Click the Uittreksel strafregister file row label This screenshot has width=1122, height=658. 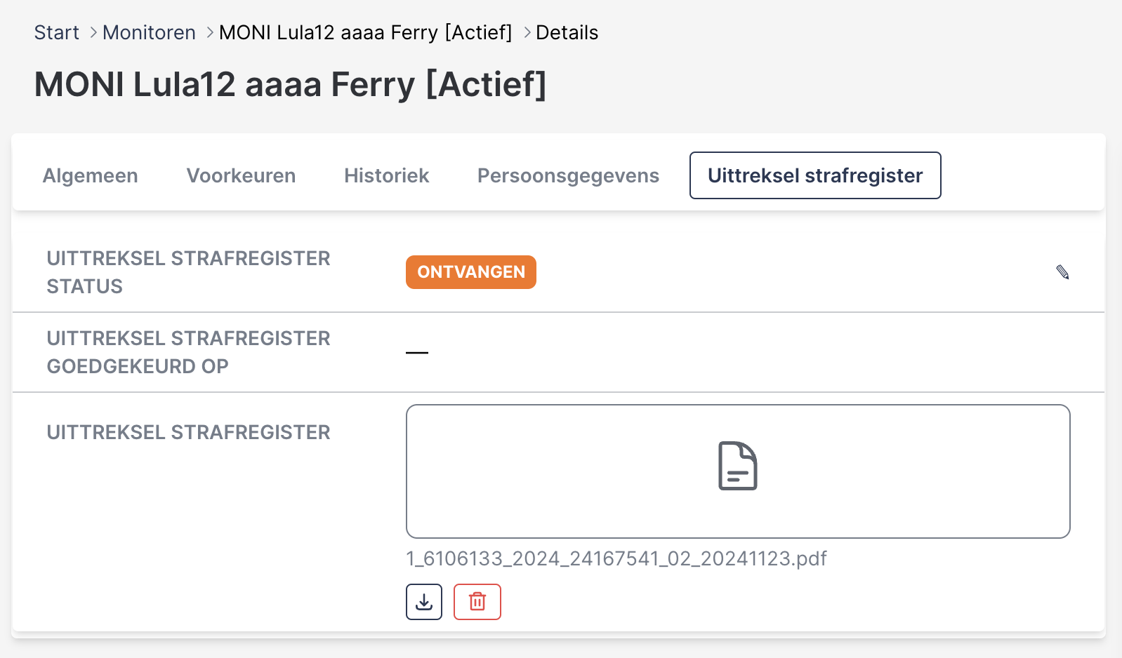188,432
